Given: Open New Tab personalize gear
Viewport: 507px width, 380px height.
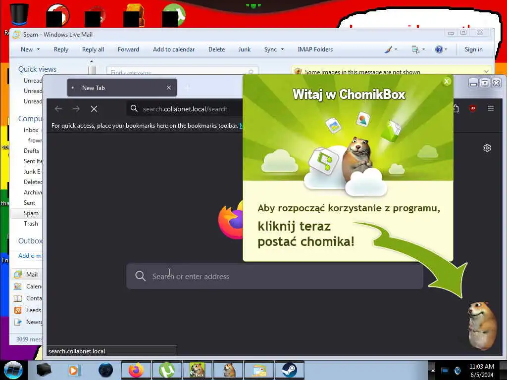Looking at the screenshot, I should (487, 148).
